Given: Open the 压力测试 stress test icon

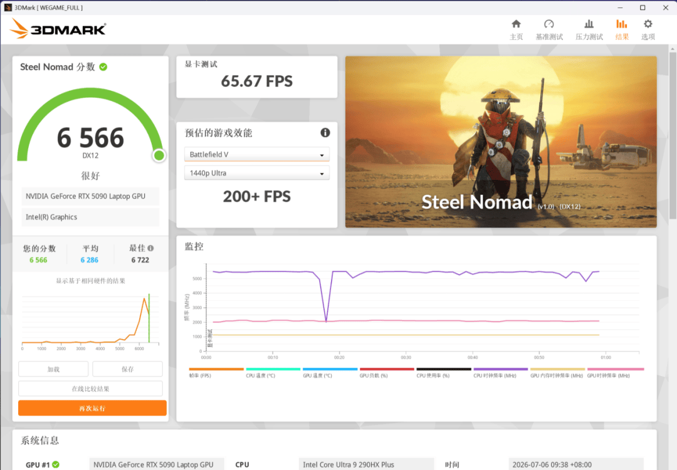Looking at the screenshot, I should 589,24.
